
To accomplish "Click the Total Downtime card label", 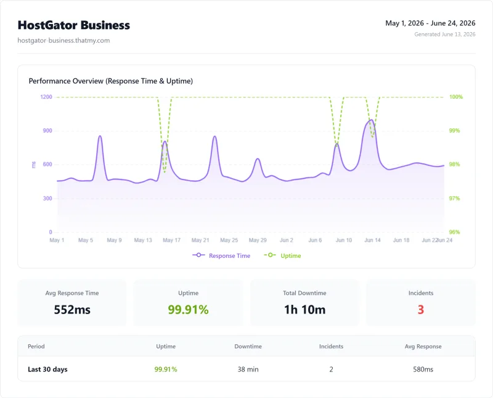I will [304, 293].
